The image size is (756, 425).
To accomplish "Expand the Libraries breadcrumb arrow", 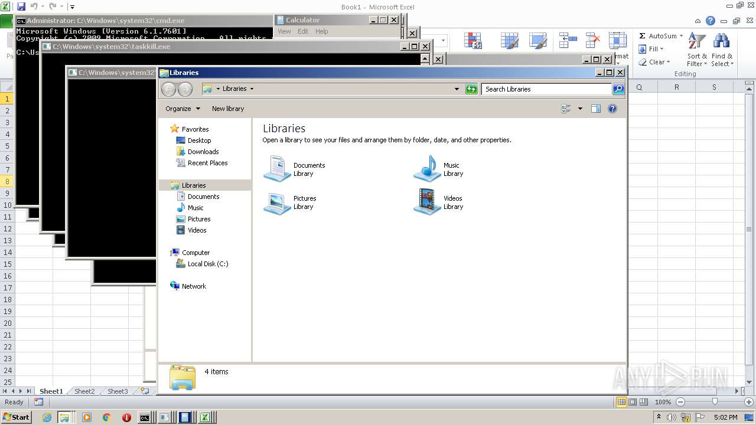I will click(x=252, y=89).
